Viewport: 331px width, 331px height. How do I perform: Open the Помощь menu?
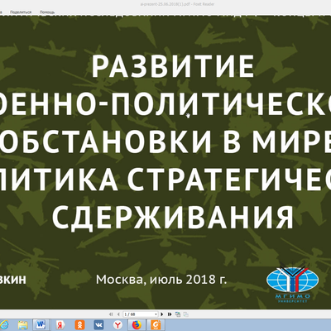(x=47, y=12)
